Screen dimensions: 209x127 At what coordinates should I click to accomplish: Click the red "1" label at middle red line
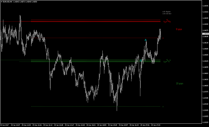[x=163, y=38]
